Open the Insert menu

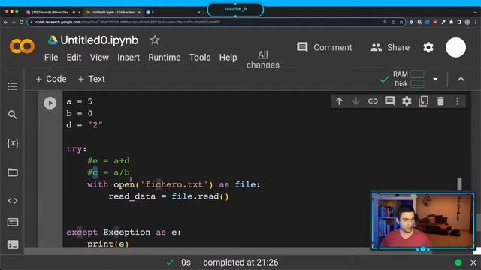click(x=129, y=58)
